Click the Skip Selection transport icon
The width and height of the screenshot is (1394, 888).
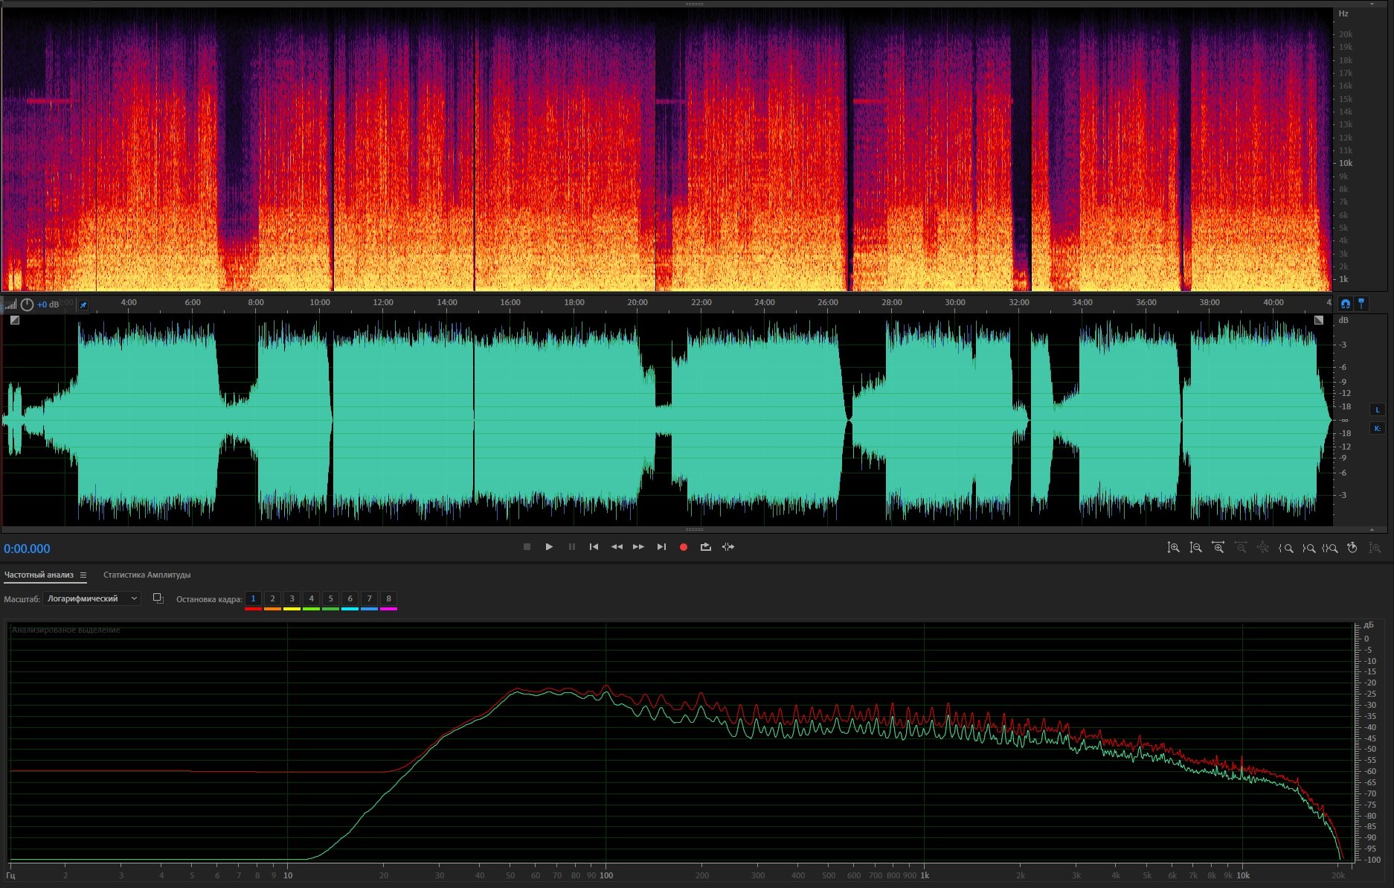click(728, 547)
